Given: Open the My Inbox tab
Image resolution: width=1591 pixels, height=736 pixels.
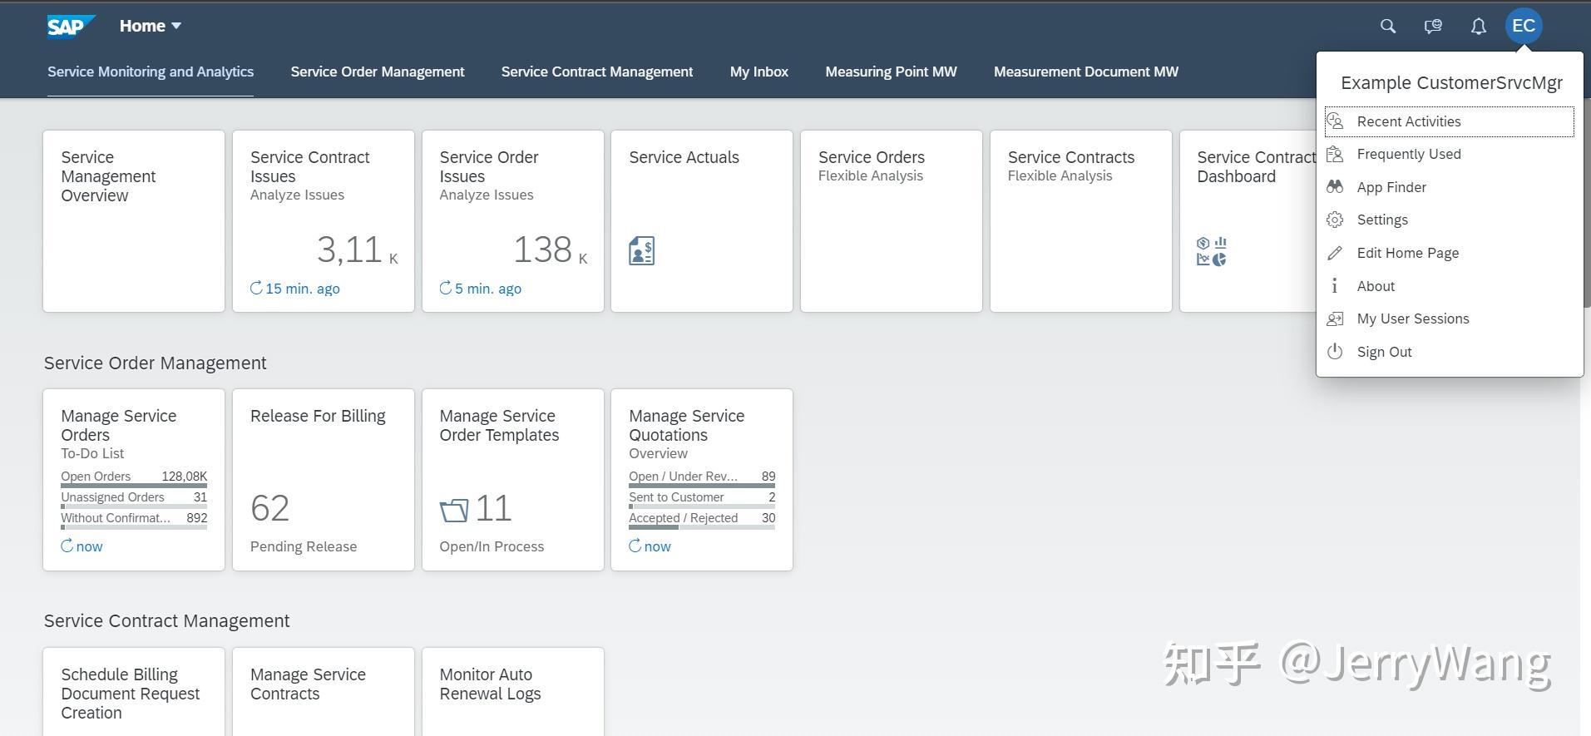Looking at the screenshot, I should click(758, 72).
